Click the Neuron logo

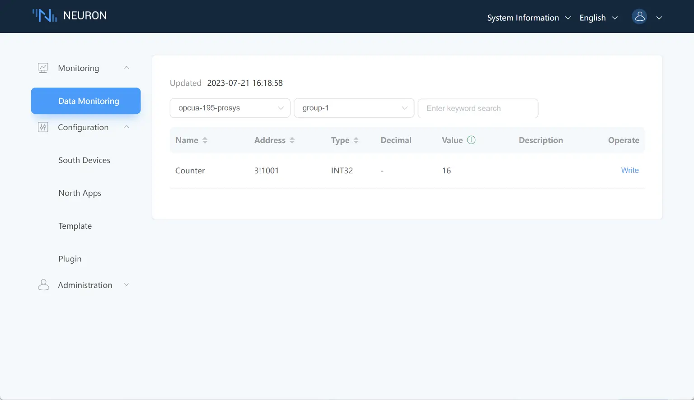coord(69,15)
